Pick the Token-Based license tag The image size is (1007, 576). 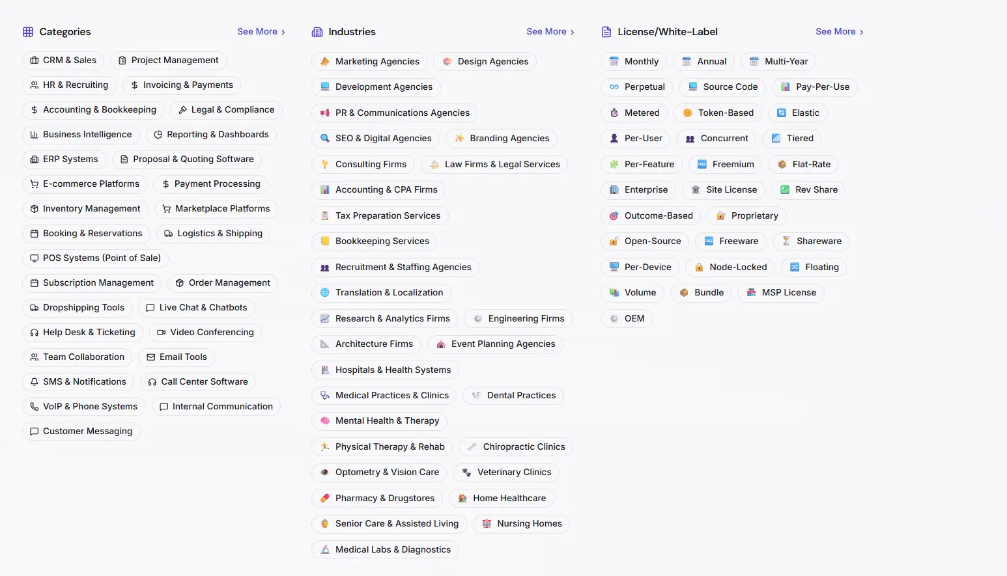pos(718,113)
